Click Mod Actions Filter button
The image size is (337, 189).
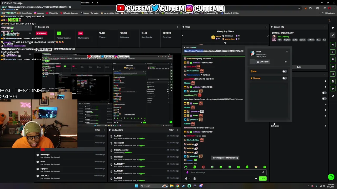point(171,130)
